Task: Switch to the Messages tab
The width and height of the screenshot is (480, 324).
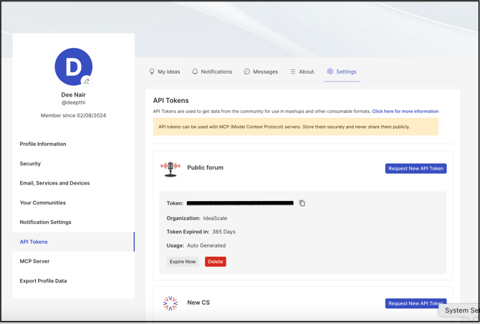Action: [x=261, y=72]
